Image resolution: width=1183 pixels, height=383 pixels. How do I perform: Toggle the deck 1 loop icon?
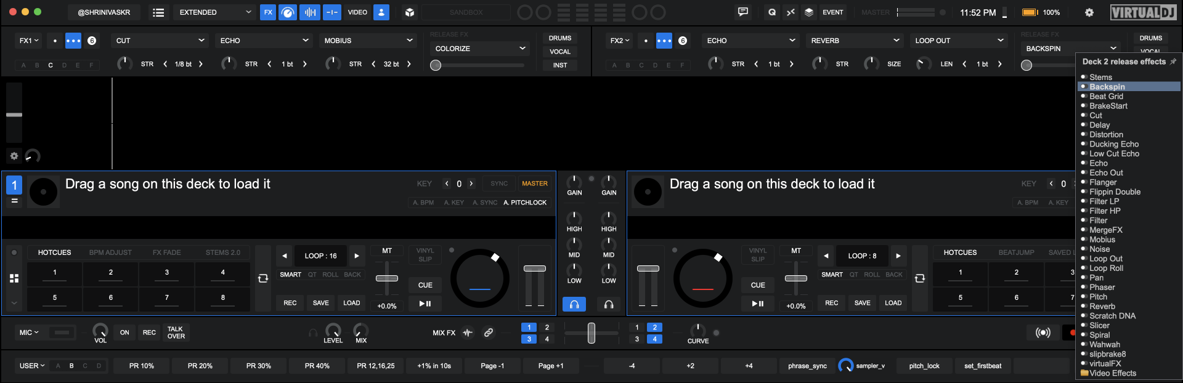(x=263, y=278)
